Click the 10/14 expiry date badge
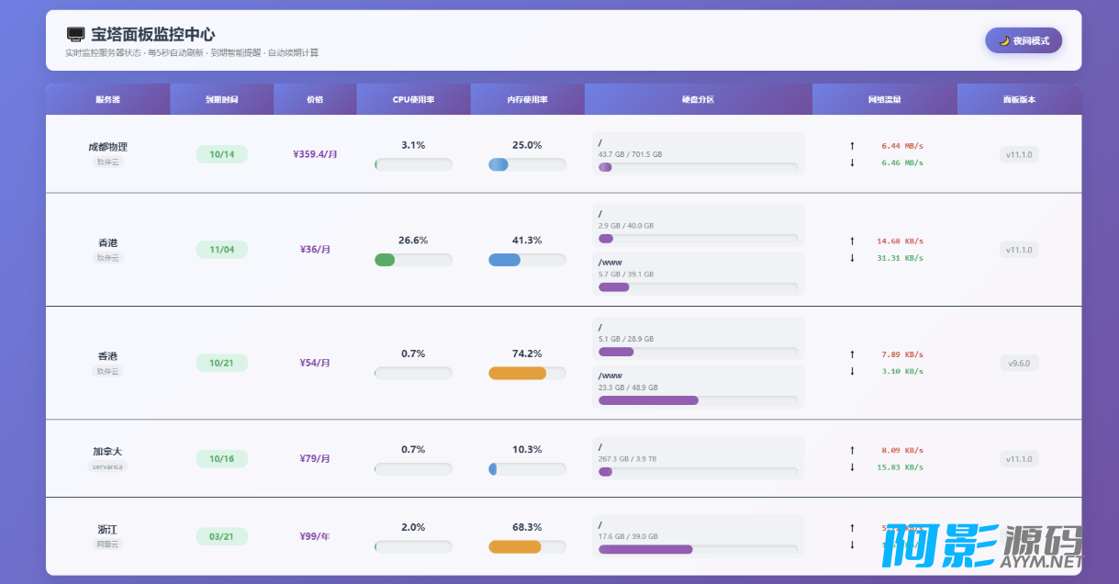1119x584 pixels. pyautogui.click(x=221, y=154)
